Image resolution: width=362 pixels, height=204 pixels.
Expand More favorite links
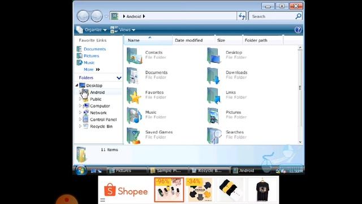click(92, 69)
